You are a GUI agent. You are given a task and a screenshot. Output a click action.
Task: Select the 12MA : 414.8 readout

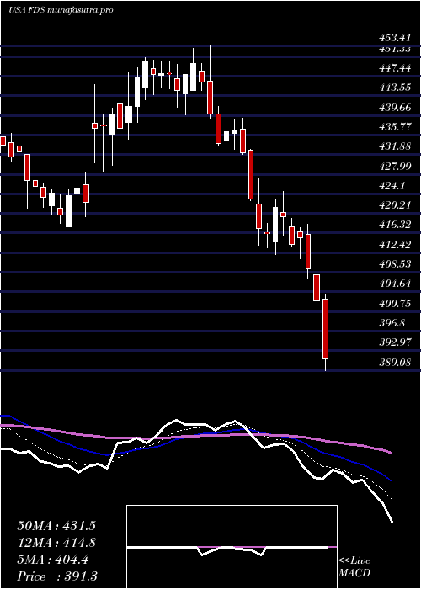[x=56, y=543]
